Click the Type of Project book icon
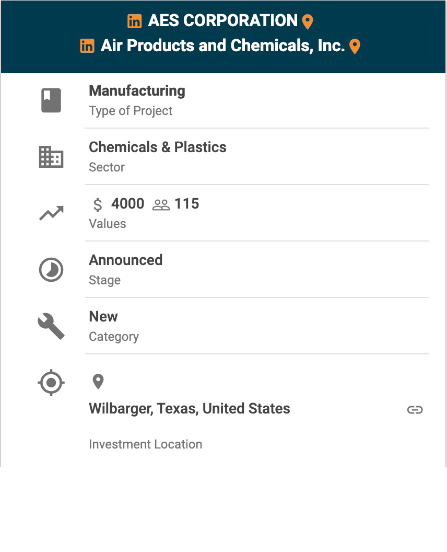The height and width of the screenshot is (552, 447). pos(51,100)
